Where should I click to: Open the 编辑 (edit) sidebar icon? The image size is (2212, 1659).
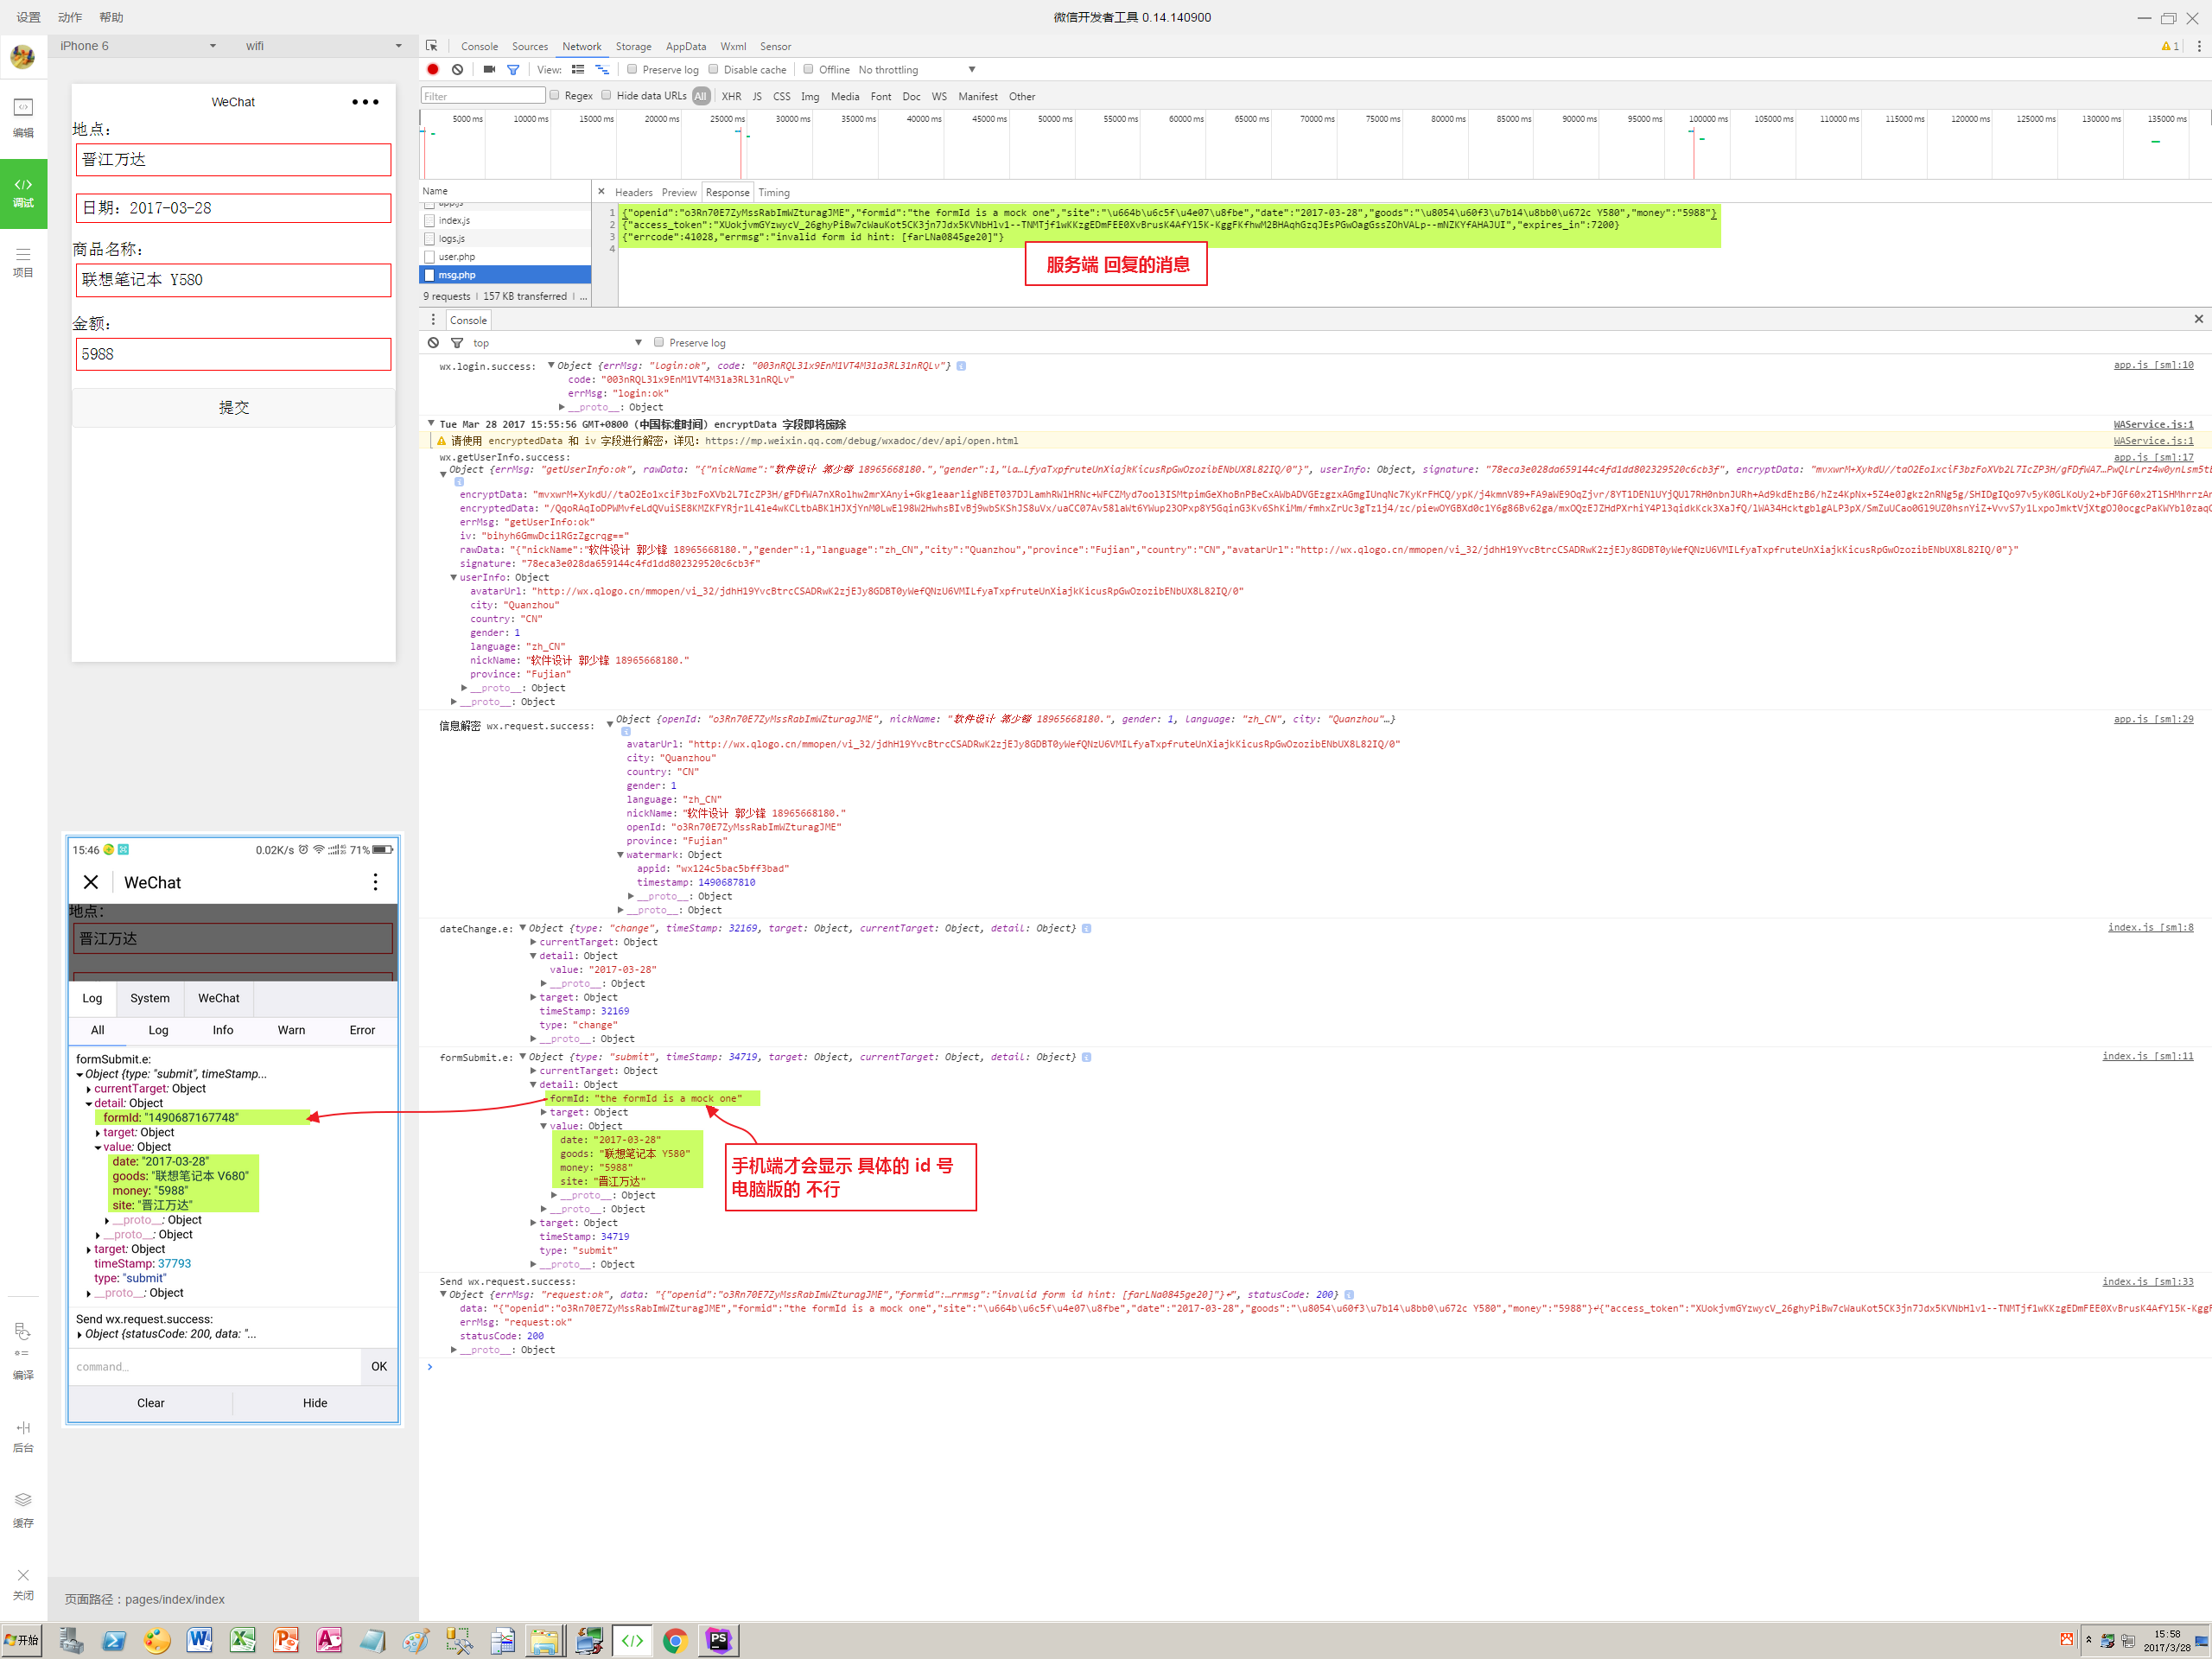pyautogui.click(x=23, y=118)
